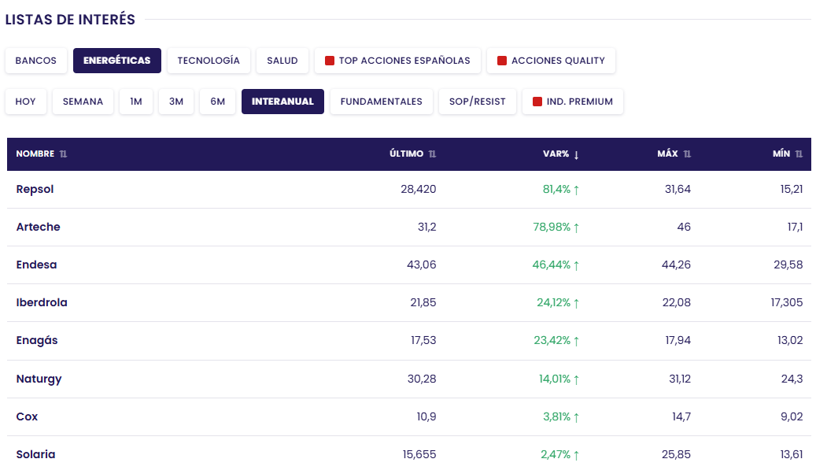Viewport: 816px width, 470px height.
Task: Show SEMANA period data
Action: pos(83,102)
